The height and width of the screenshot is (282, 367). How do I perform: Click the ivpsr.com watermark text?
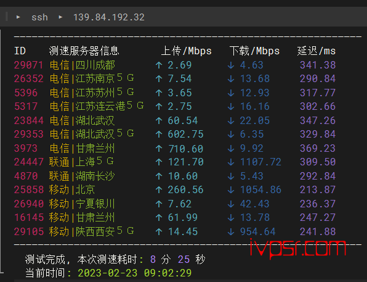[x=298, y=248]
